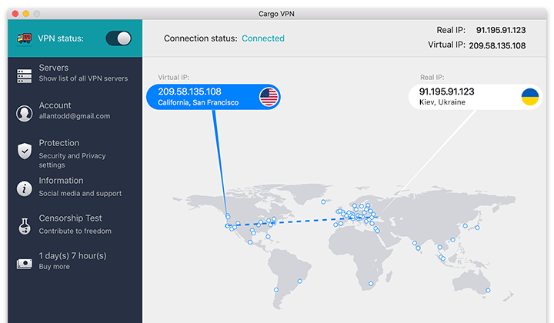Open the Censorship Test flask icon
Screen dimensions: 554x323
point(25,226)
